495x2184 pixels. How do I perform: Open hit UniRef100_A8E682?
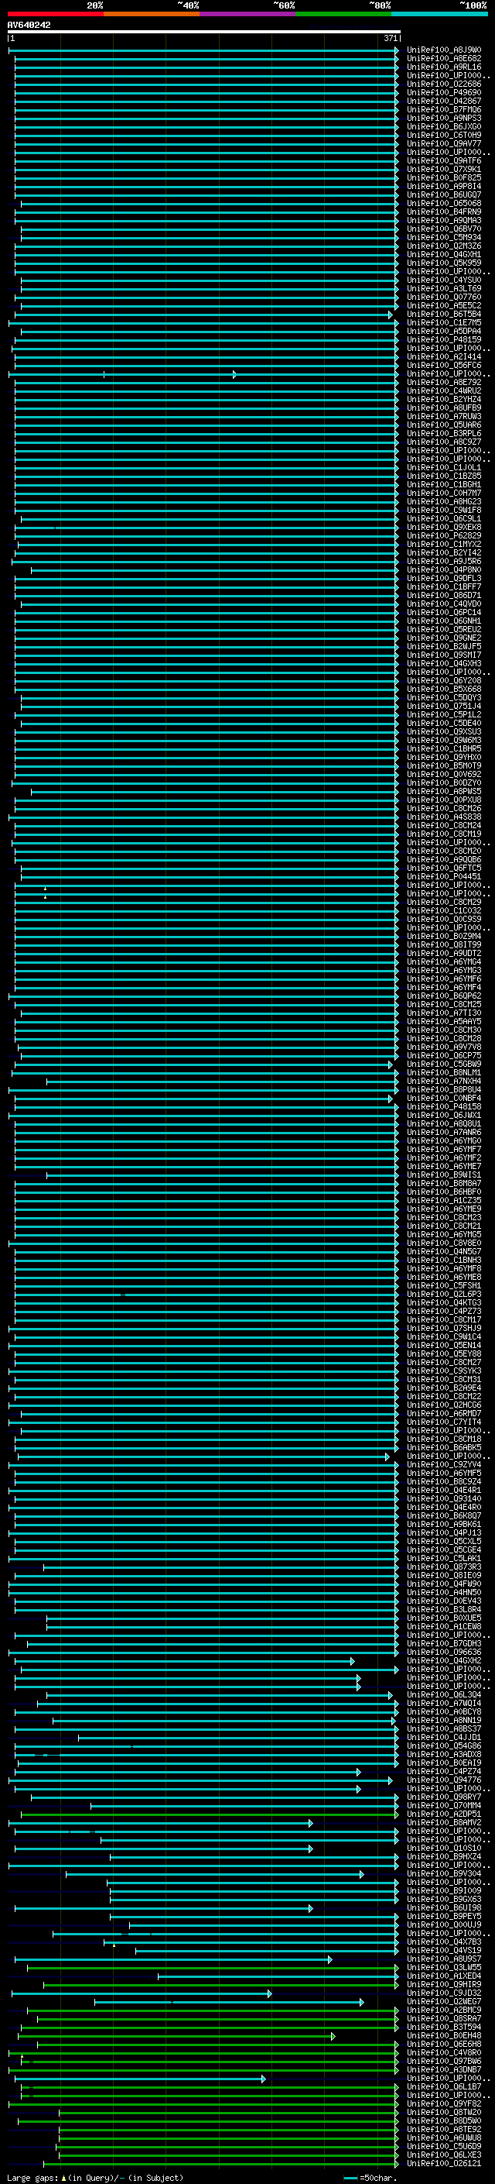pyautogui.click(x=444, y=59)
